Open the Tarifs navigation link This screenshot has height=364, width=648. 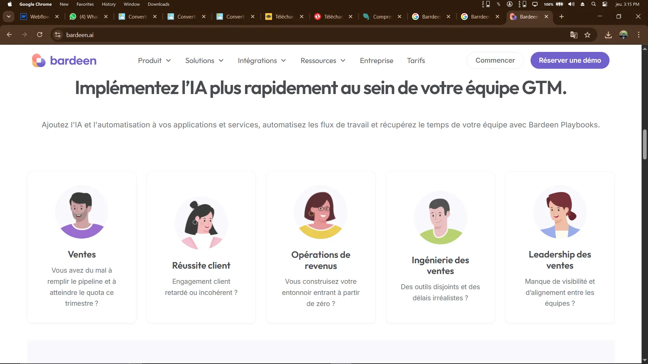click(x=416, y=61)
